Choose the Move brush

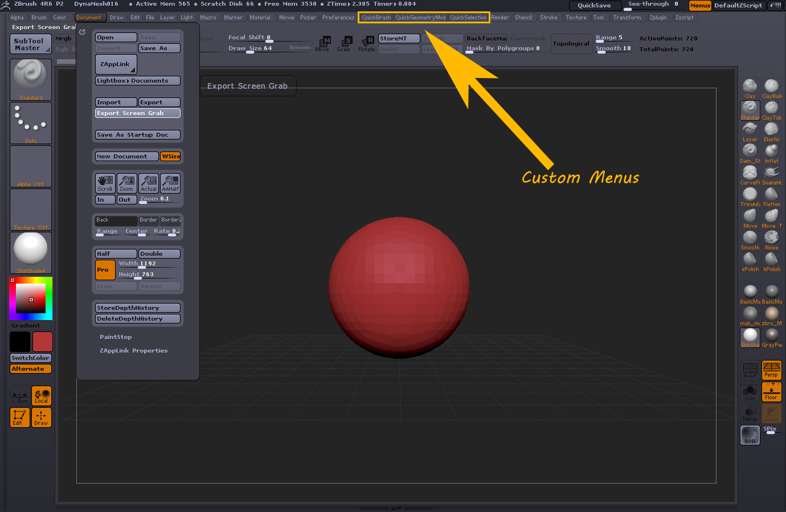[x=750, y=217]
